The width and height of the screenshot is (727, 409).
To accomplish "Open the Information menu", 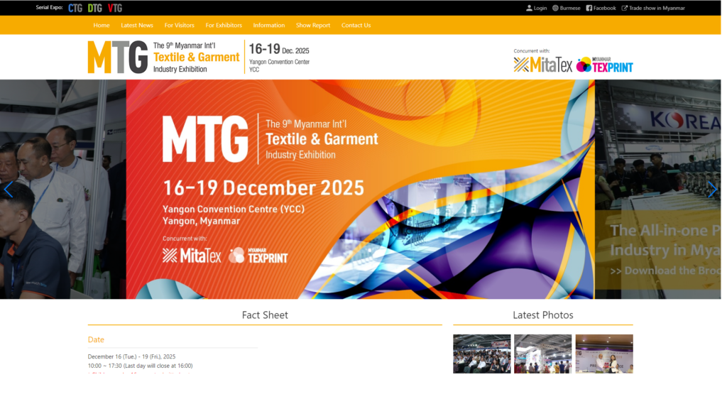I will (x=269, y=25).
